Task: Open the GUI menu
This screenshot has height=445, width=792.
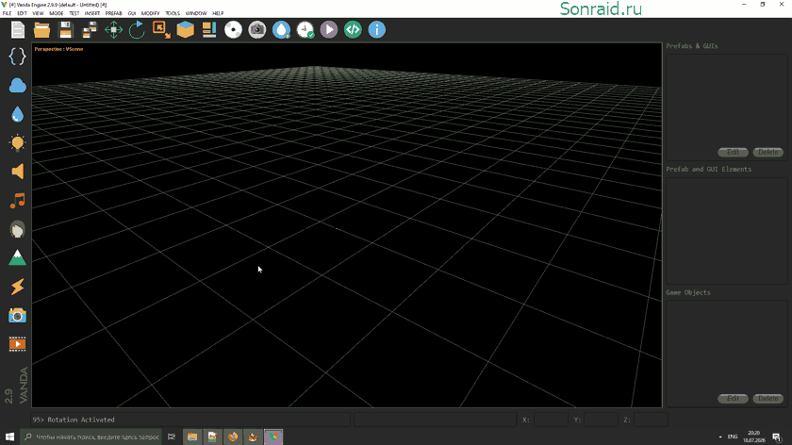Action: pyautogui.click(x=132, y=13)
